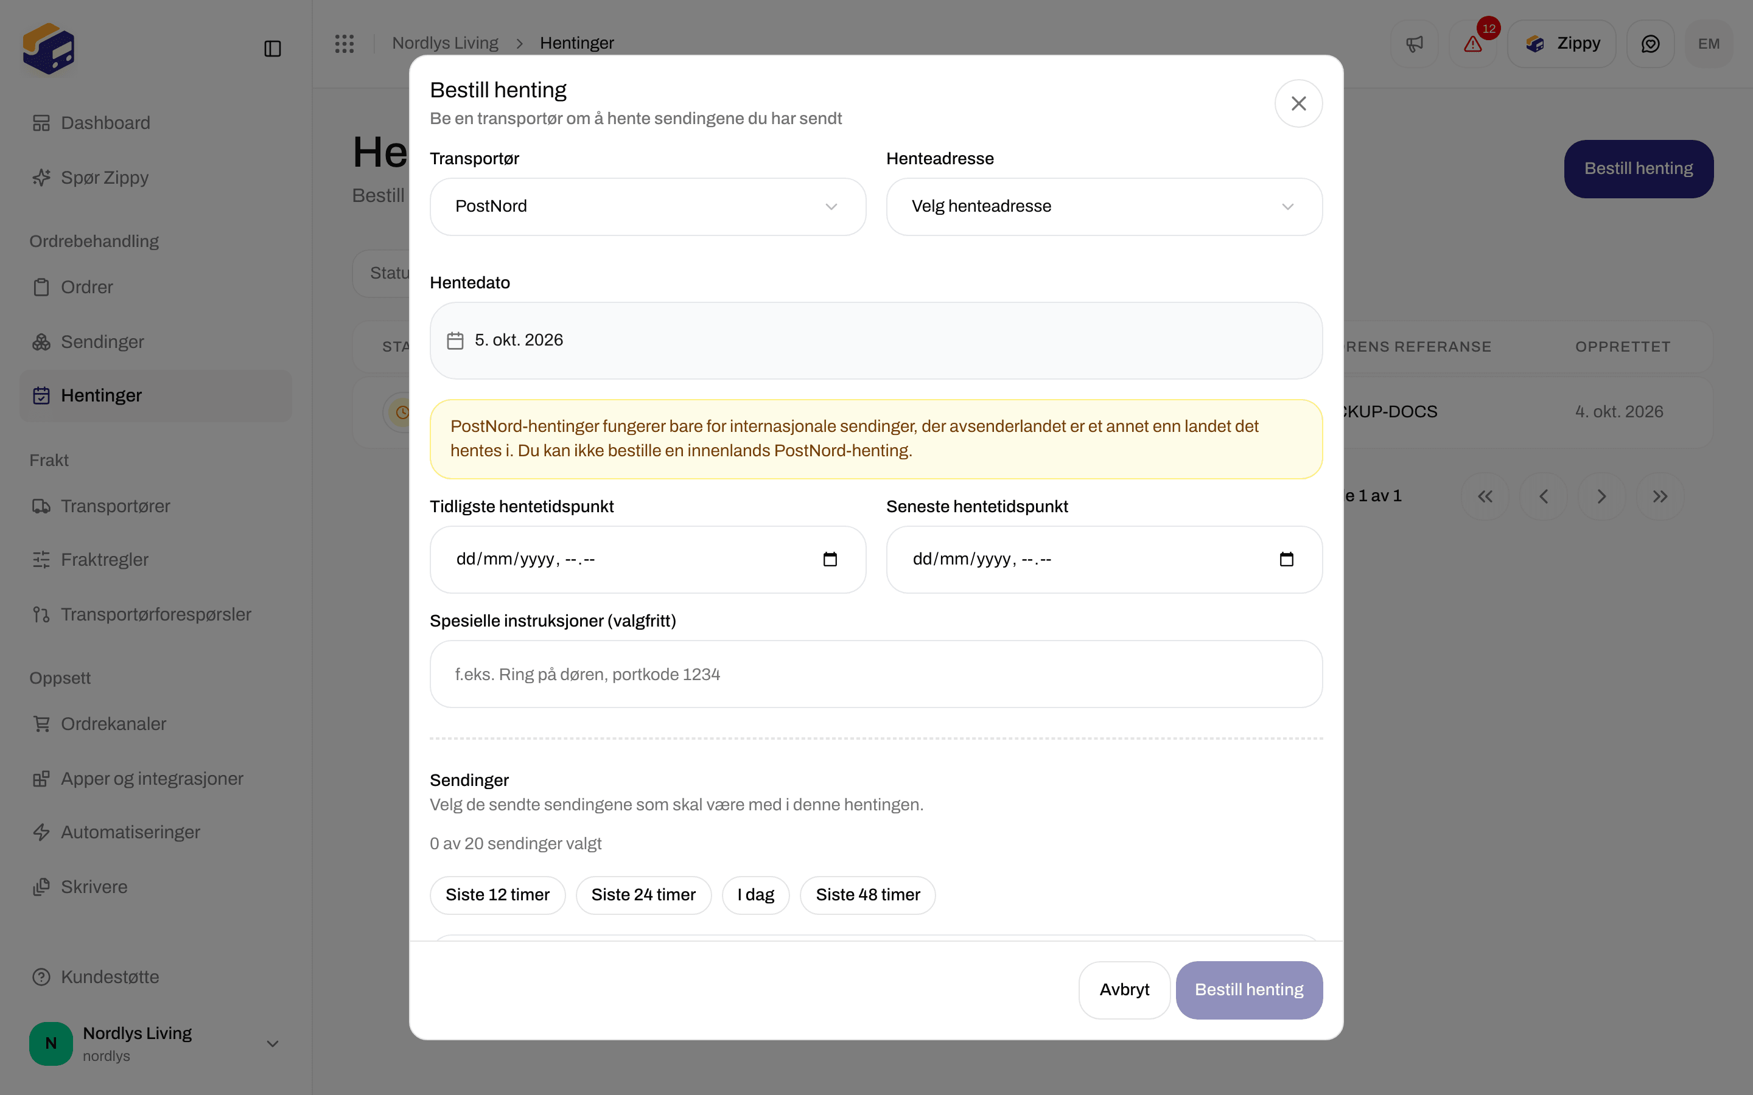Open the Zippy assistant button
The image size is (1753, 1095).
[x=1562, y=43]
